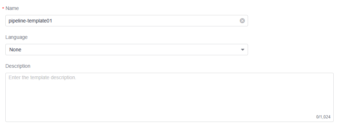
Task: Click the Language dropdown arrow
Action: [x=243, y=50]
